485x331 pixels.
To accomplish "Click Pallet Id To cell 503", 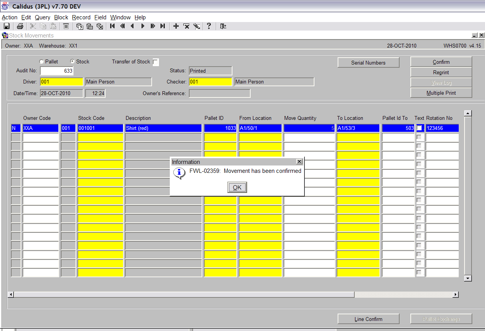I will (x=398, y=128).
